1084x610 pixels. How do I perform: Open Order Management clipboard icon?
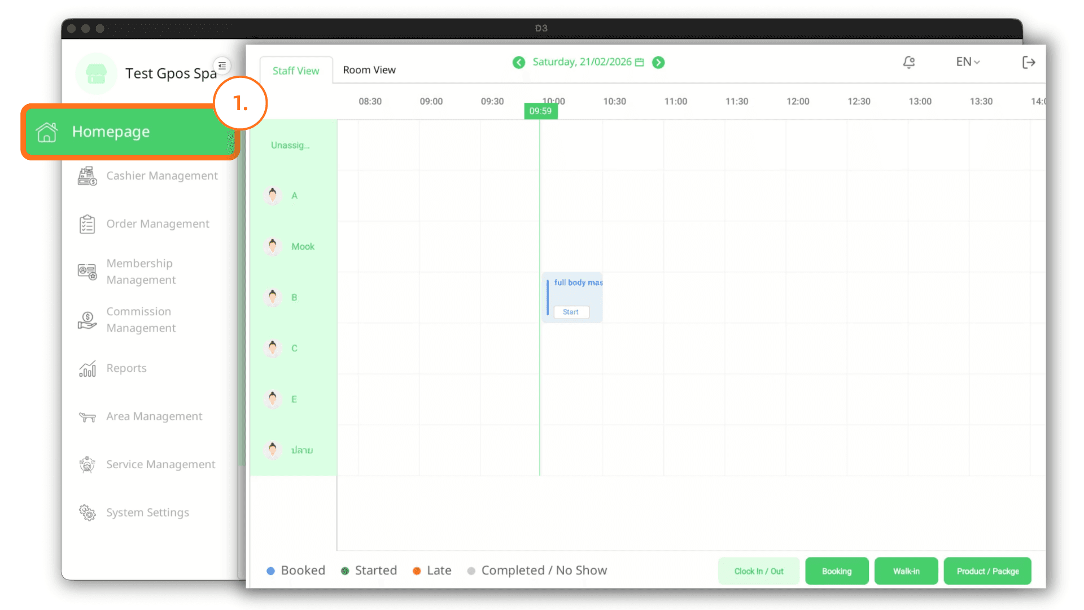click(x=87, y=224)
